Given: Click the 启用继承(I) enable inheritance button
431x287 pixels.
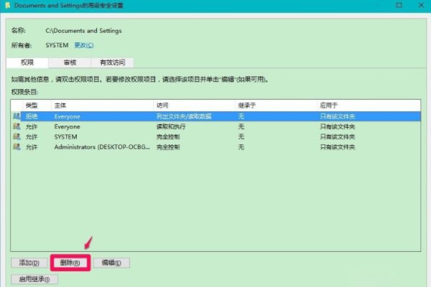Looking at the screenshot, I should (x=34, y=279).
